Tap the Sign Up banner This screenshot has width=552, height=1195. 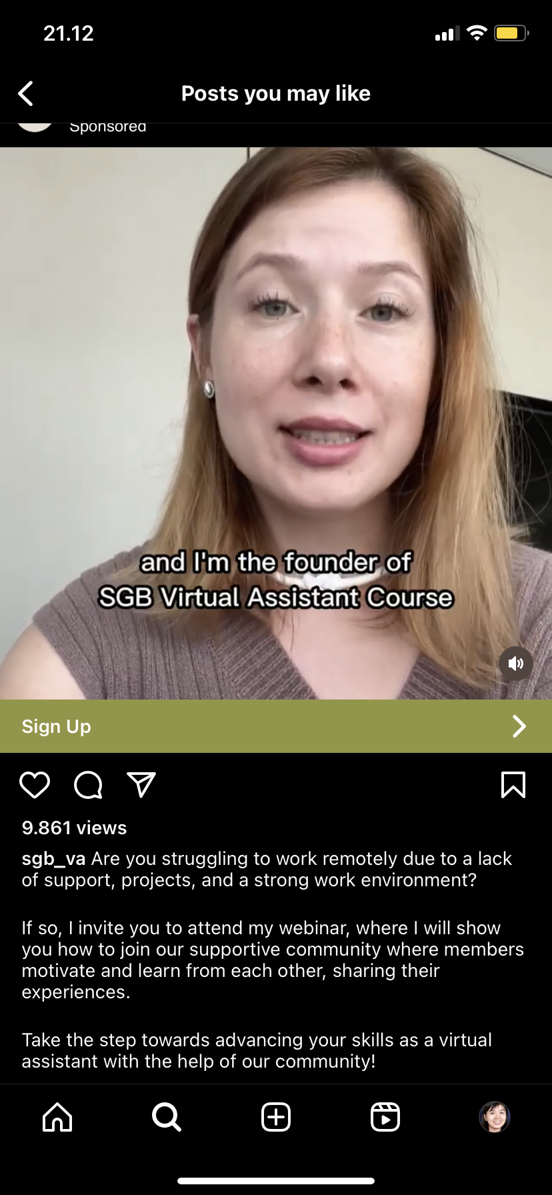point(276,726)
